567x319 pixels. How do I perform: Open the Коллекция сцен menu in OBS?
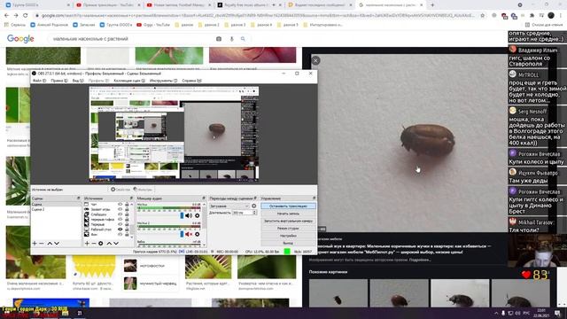click(x=129, y=81)
